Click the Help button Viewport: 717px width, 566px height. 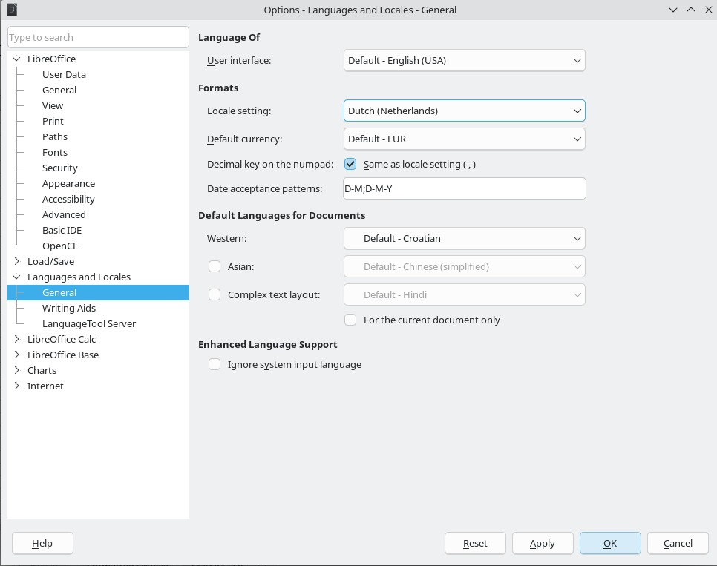tap(42, 543)
